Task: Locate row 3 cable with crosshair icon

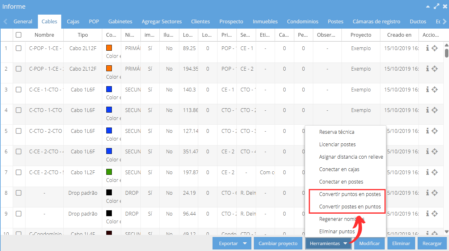Action: click(435, 90)
